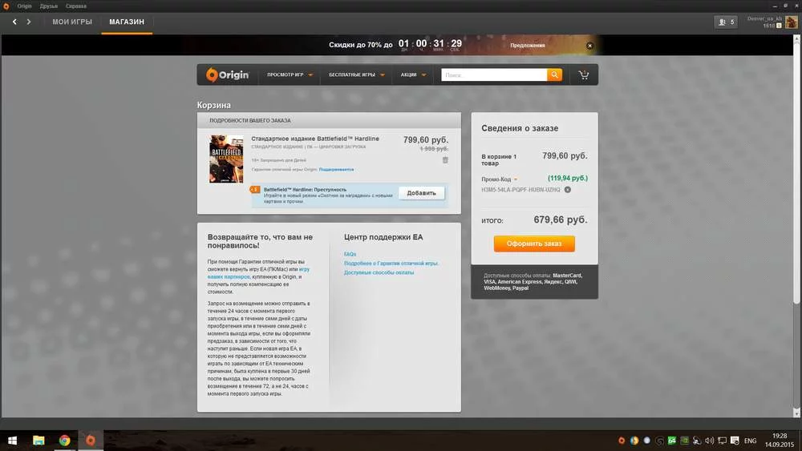Open the shopping cart icon

point(584,75)
